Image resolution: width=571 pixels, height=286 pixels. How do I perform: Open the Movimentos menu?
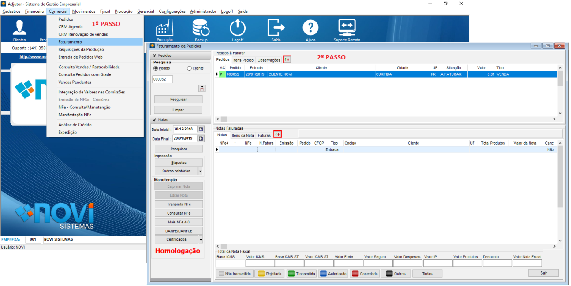point(84,11)
